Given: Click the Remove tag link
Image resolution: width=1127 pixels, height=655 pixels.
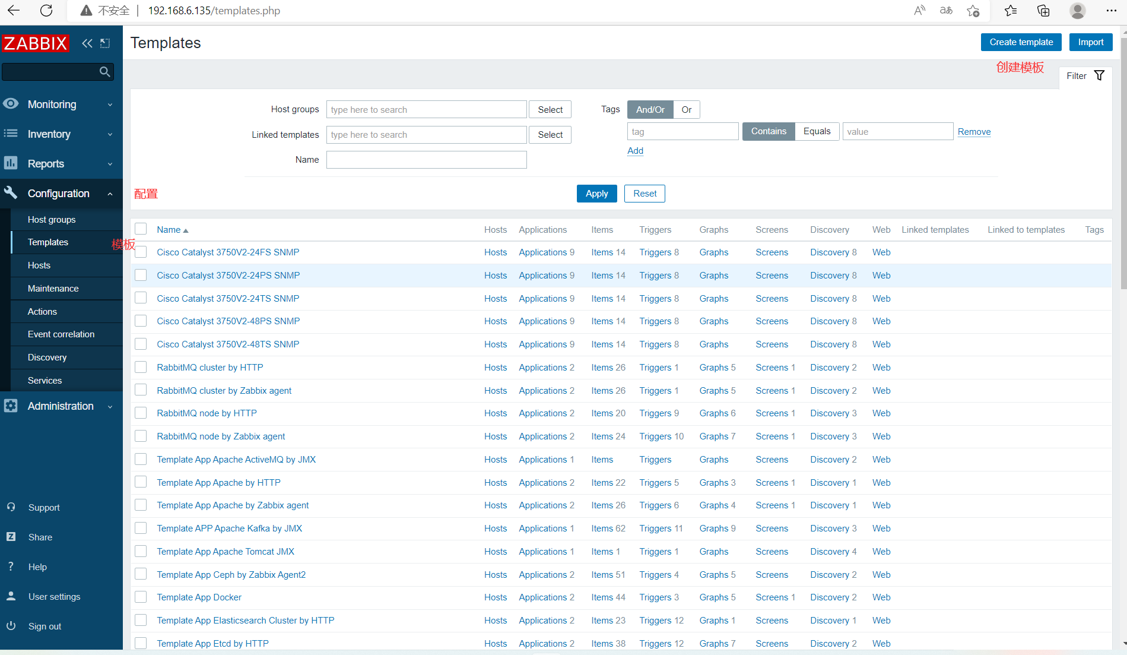Looking at the screenshot, I should [974, 131].
